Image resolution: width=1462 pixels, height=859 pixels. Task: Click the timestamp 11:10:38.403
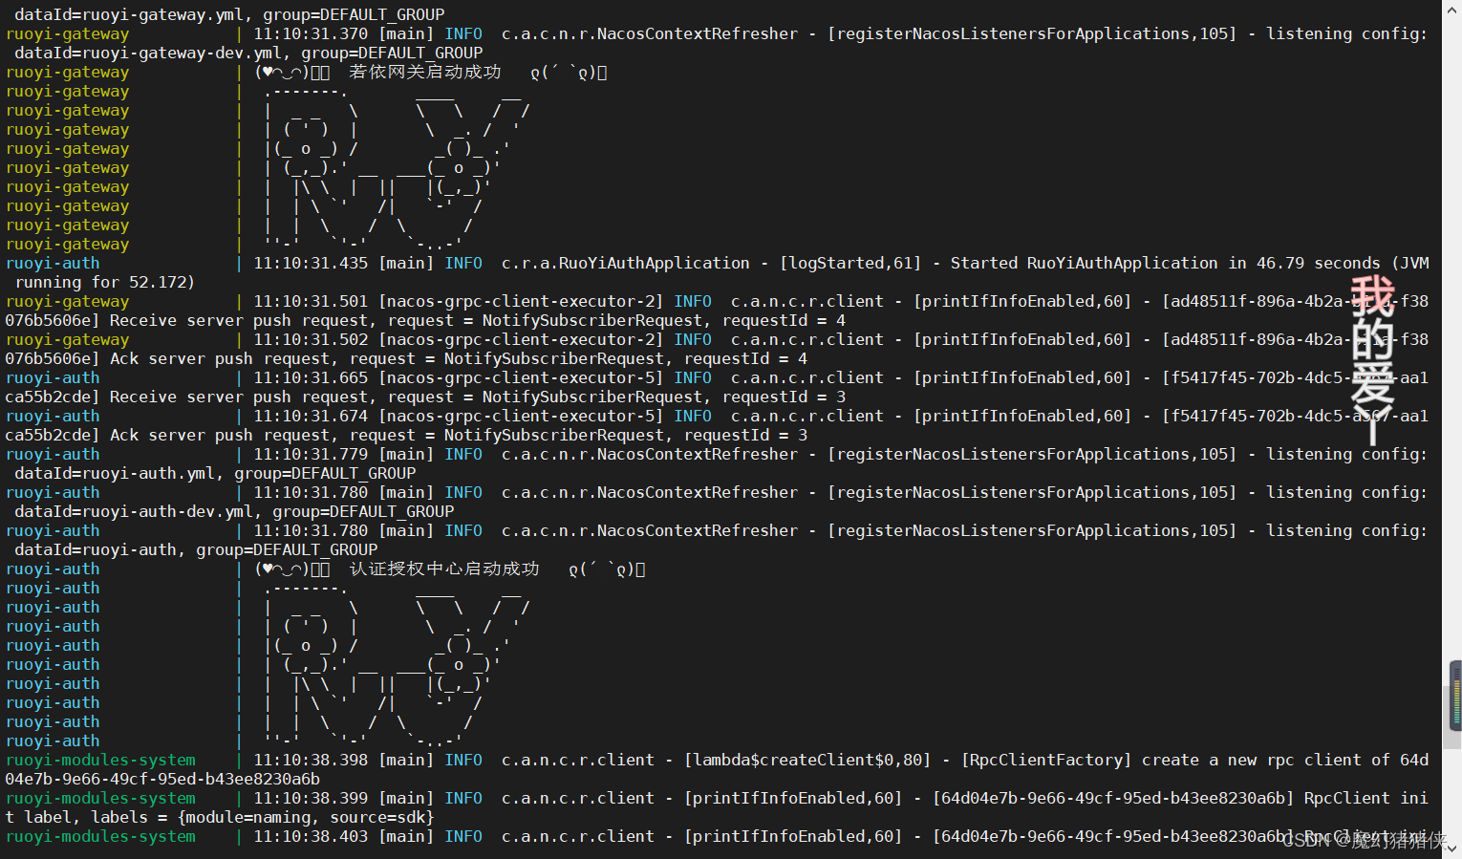[x=311, y=836]
